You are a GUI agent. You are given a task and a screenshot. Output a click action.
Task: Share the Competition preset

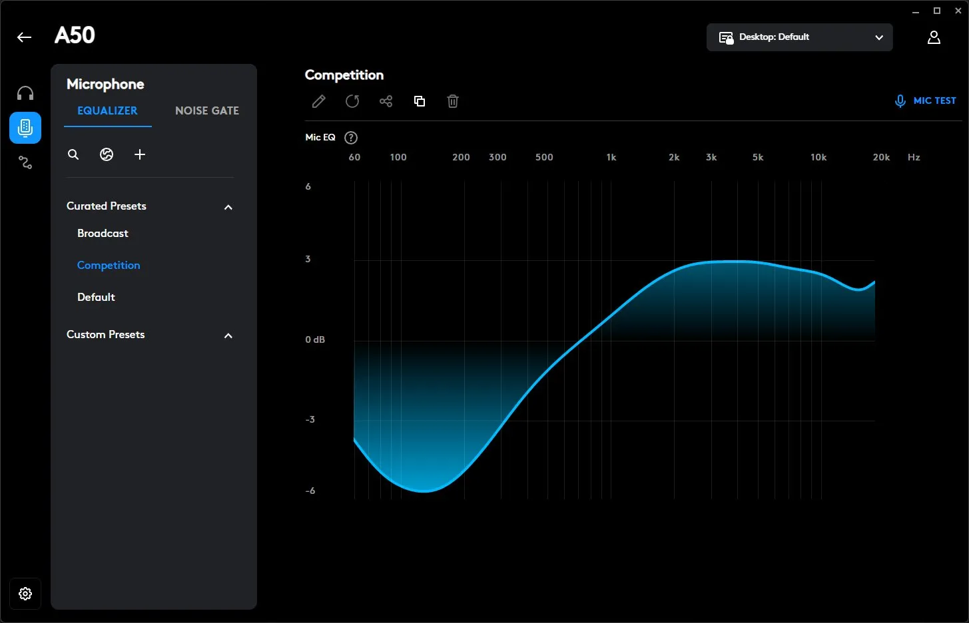386,101
